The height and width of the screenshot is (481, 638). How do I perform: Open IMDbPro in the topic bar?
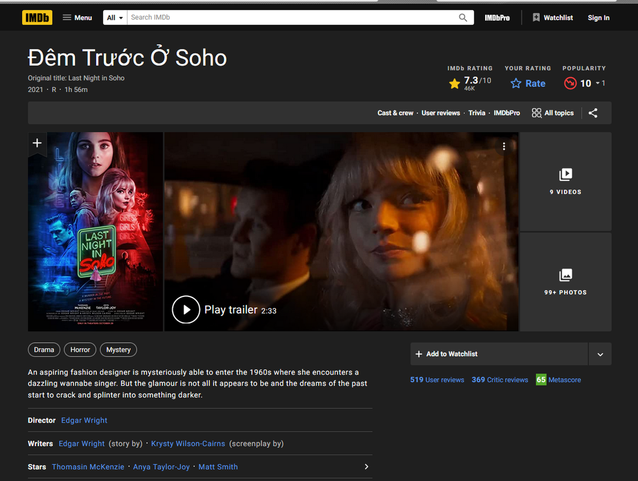point(507,113)
